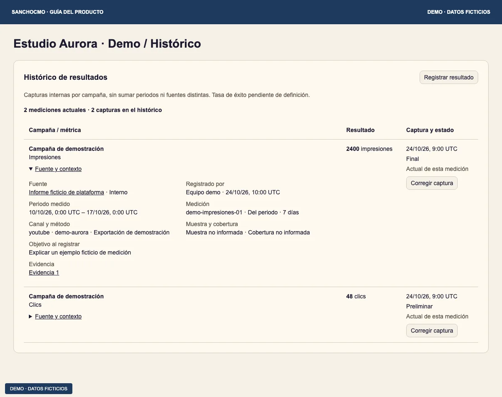Click the demo-impresiones-01 measurement value
This screenshot has width=502, height=397.
click(x=242, y=212)
